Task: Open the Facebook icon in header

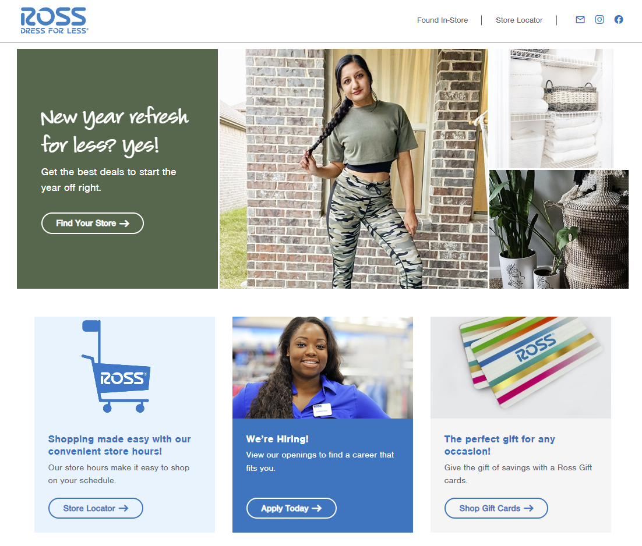Action: click(x=618, y=20)
